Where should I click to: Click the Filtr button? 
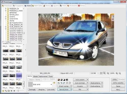tap(80, 89)
